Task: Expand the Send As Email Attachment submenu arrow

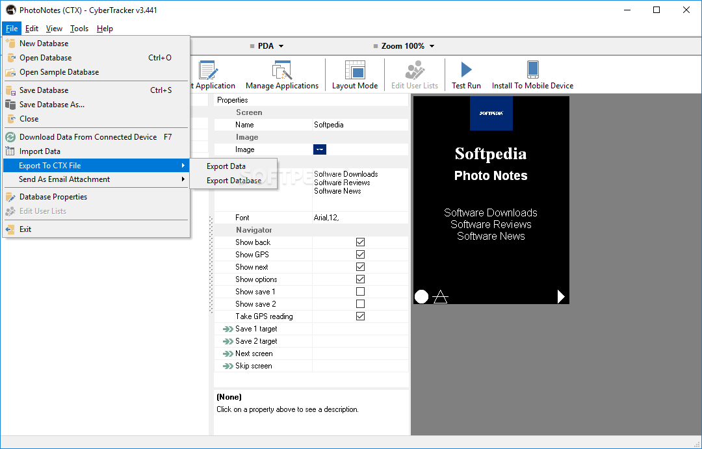Action: [x=183, y=179]
